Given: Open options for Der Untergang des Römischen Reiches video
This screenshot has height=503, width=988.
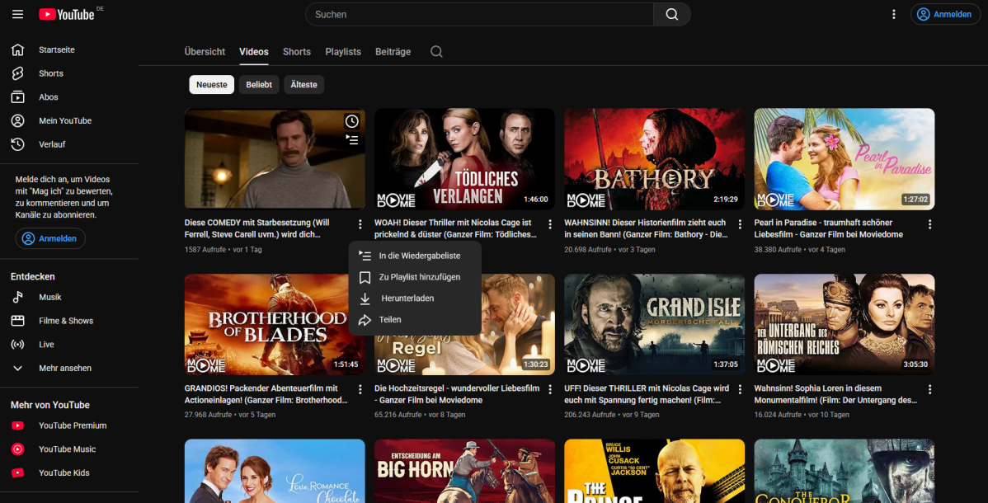Looking at the screenshot, I should [929, 389].
